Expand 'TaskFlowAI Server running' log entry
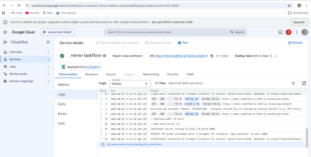This screenshot has width=311, height=157. click(x=101, y=129)
